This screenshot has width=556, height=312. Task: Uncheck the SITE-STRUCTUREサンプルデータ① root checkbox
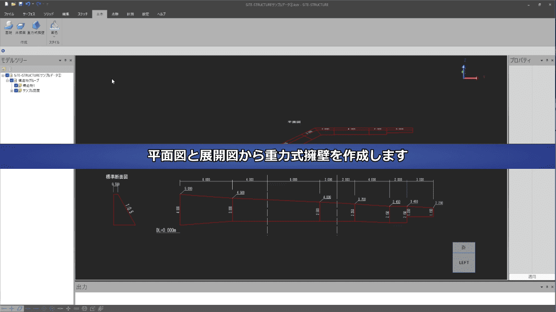(7, 75)
